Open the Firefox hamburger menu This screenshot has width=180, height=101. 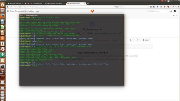tap(179, 7)
